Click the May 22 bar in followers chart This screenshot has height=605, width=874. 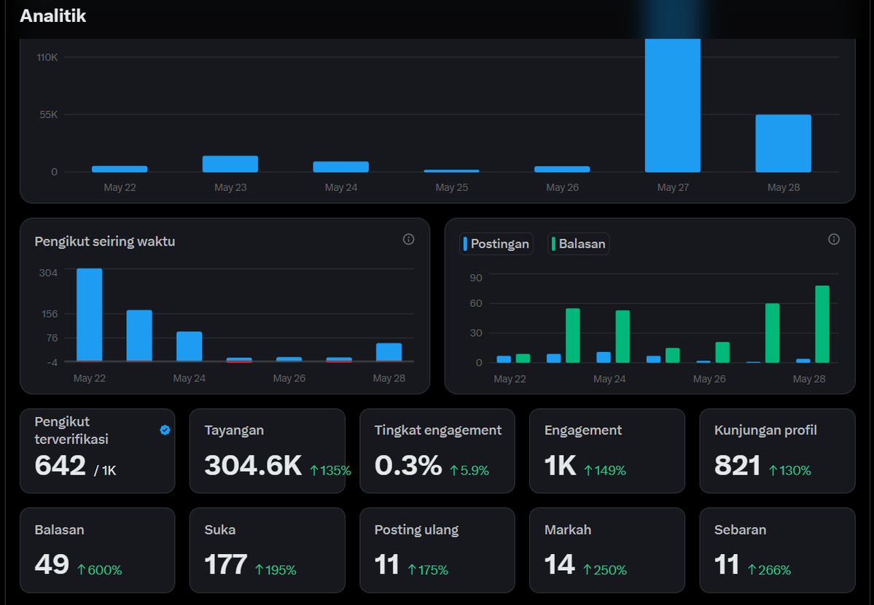pyautogui.click(x=89, y=315)
